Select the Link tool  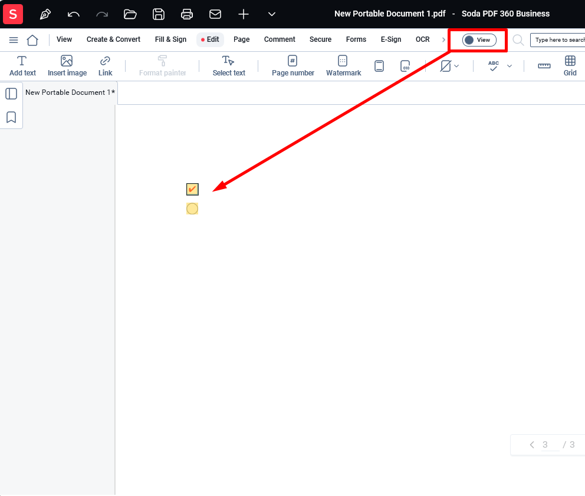coord(105,66)
